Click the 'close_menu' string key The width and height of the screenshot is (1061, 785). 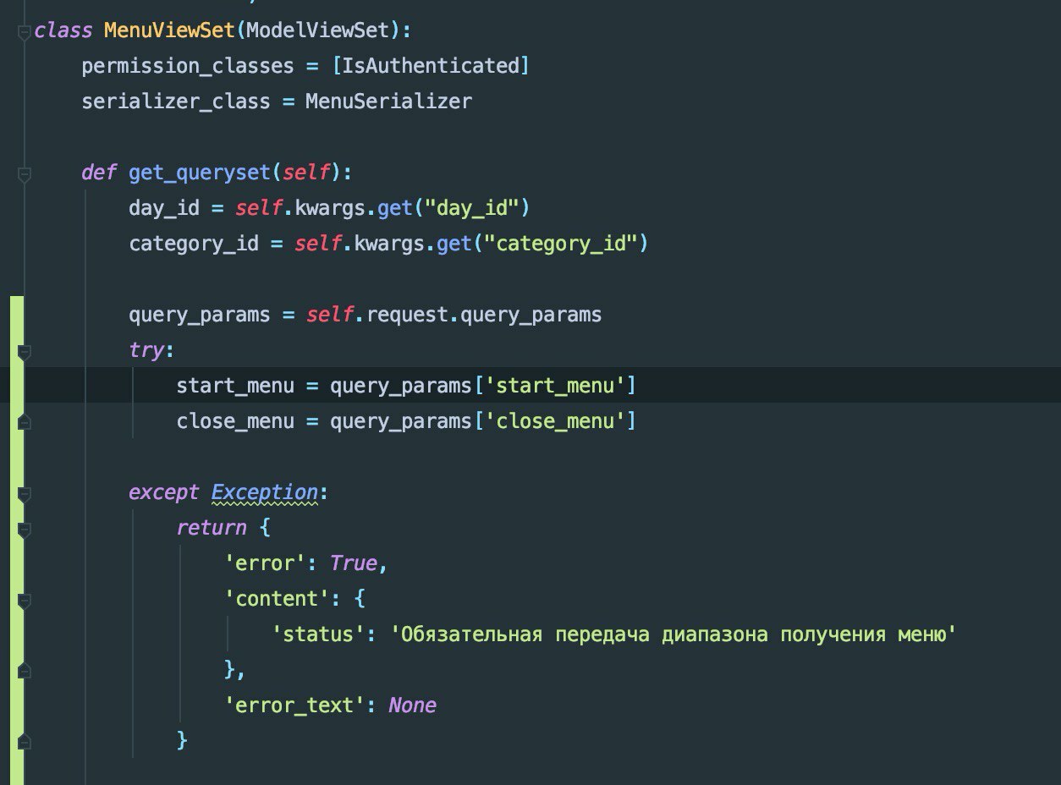pyautogui.click(x=554, y=421)
